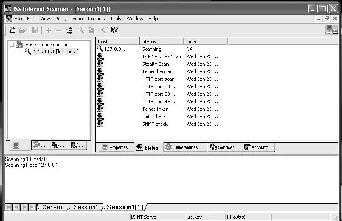Open the View menu
Screen dimensions: 342x221
(x=45, y=19)
